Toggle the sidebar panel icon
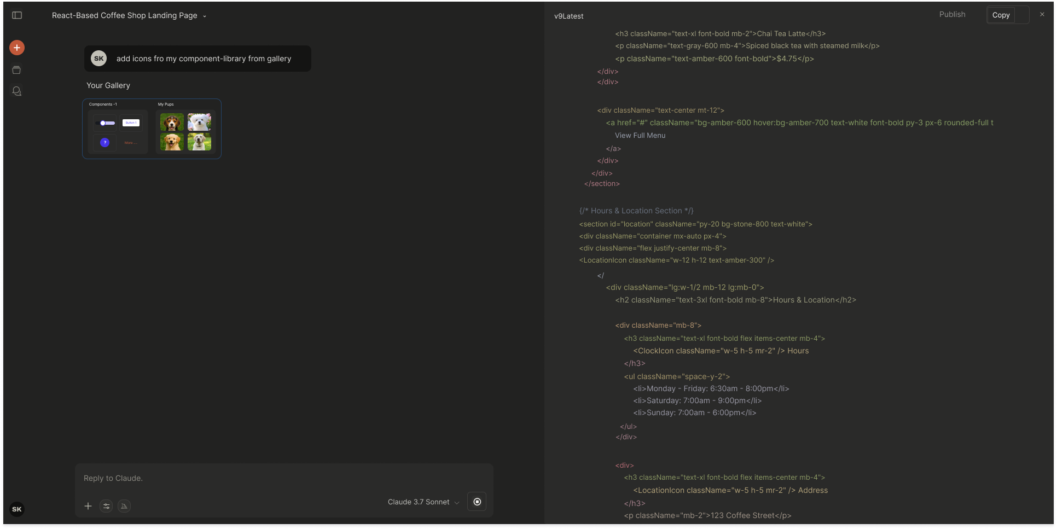 click(17, 15)
